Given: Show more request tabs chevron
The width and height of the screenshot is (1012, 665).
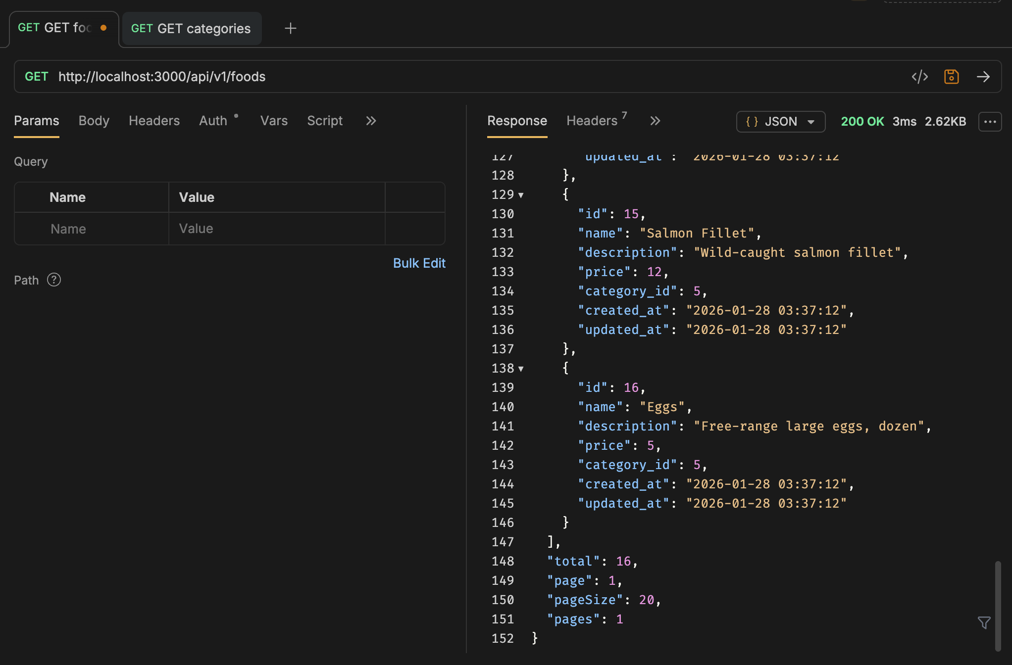Looking at the screenshot, I should click(x=371, y=121).
